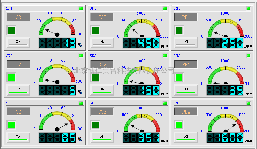Click the O2 gas label field in SN3 panel
257x149 pixels.
pyautogui.click(x=18, y=112)
